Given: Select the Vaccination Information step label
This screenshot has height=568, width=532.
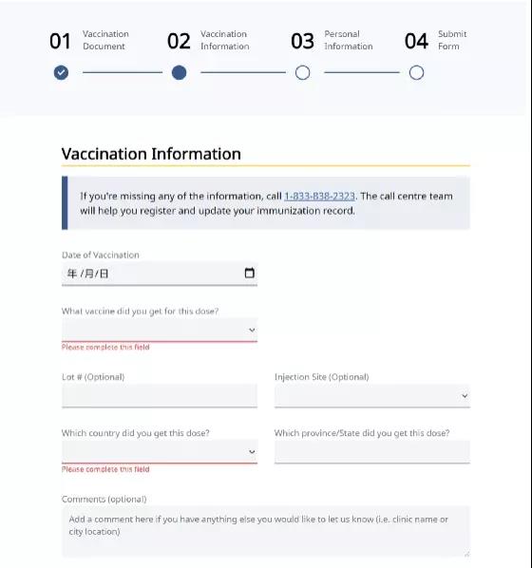Looking at the screenshot, I should tap(225, 40).
